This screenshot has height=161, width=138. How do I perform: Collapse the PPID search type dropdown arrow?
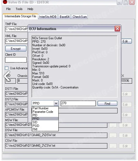click(x=56, y=103)
